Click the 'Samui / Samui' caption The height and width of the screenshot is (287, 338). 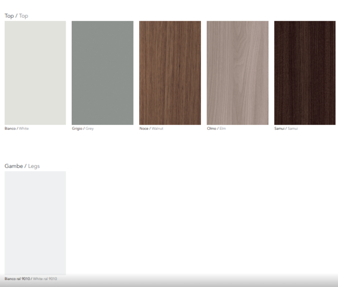coord(286,129)
